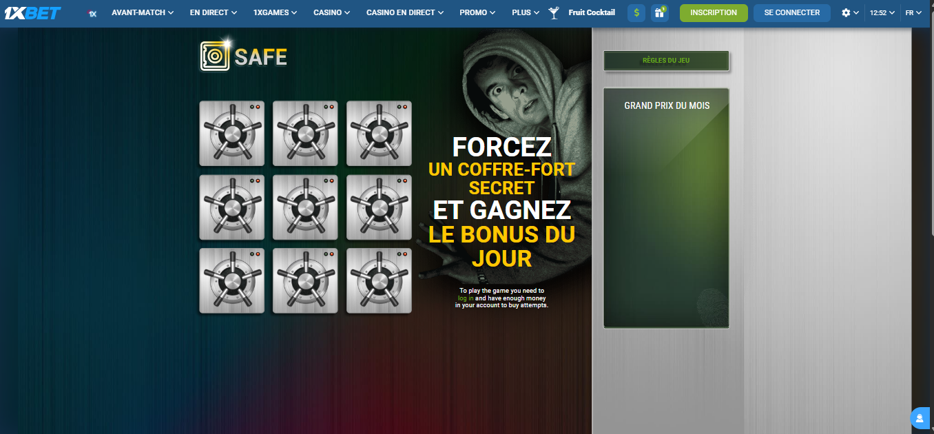Open the Fruit Cocktail game shortcut
The height and width of the screenshot is (434, 934).
coord(583,12)
